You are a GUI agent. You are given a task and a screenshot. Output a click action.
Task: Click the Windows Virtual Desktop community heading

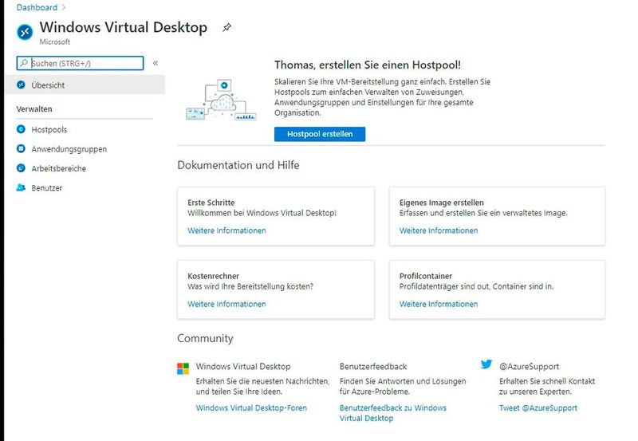click(243, 367)
